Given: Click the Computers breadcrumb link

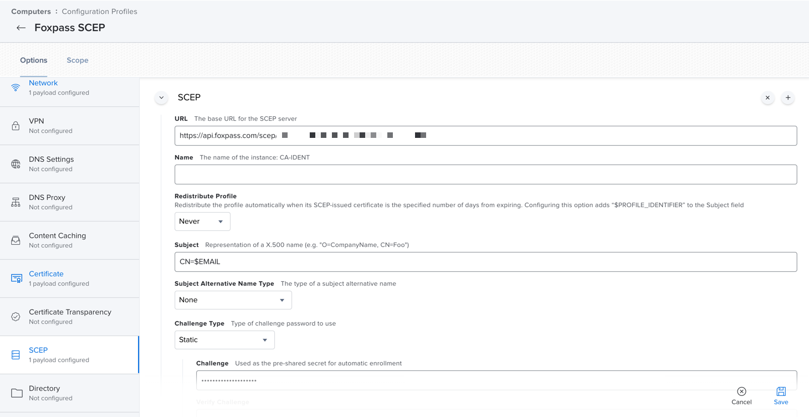Looking at the screenshot, I should point(31,12).
